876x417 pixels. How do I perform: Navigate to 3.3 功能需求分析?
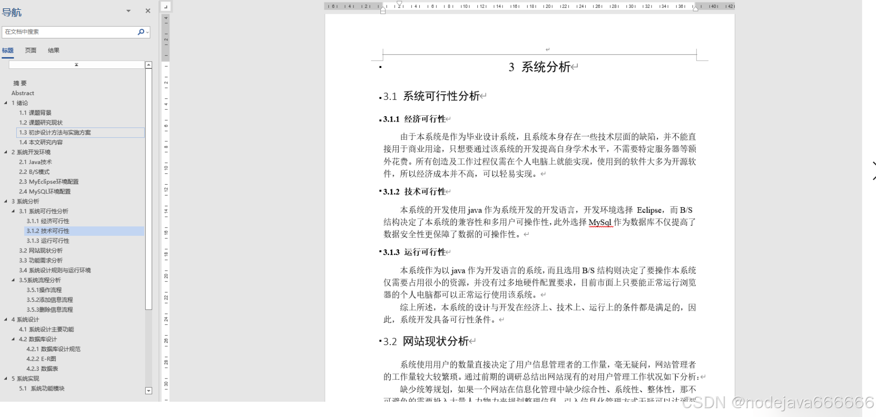point(41,260)
